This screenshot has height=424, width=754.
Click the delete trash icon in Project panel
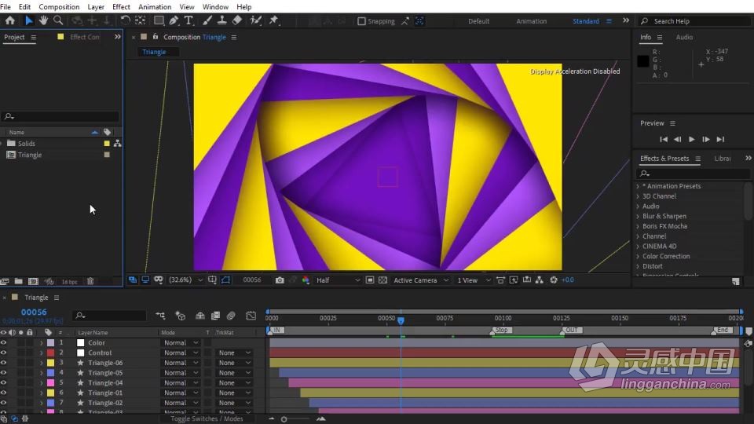point(90,281)
